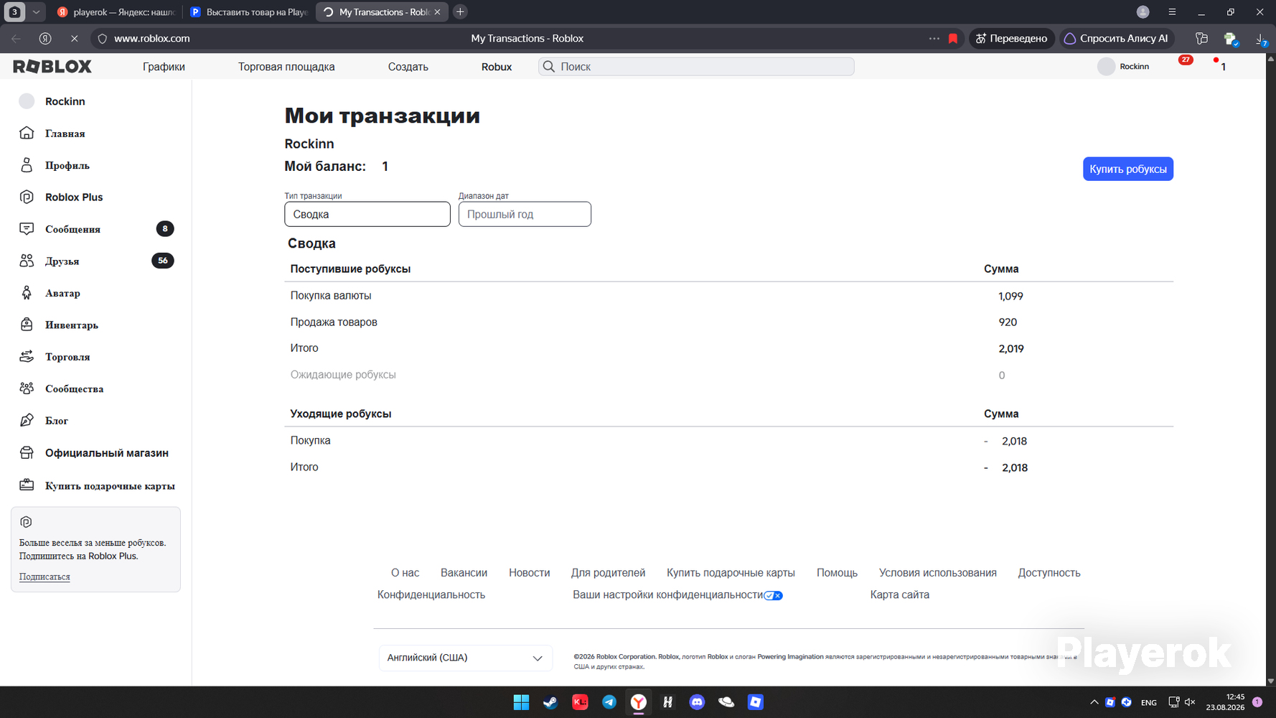Click the Blog pen icon in sidebar

[x=27, y=421]
